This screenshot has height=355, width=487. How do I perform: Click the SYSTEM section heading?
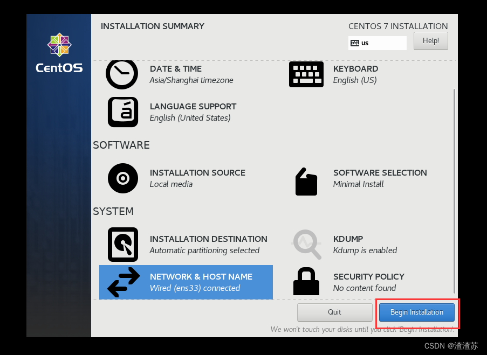tap(113, 211)
